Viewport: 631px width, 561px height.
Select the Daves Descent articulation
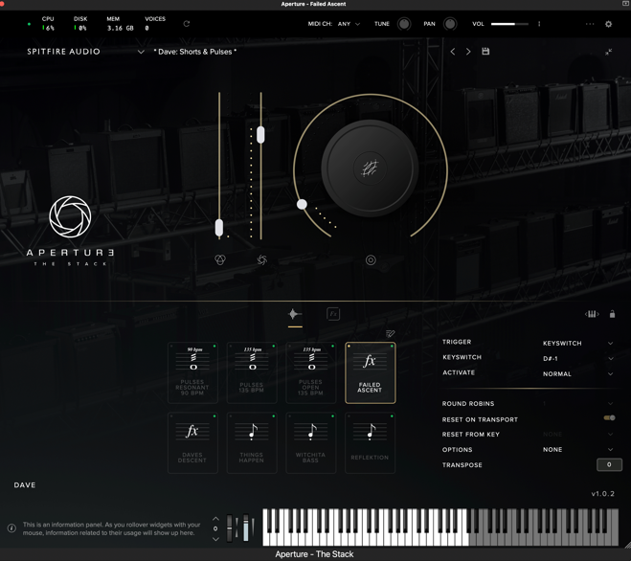[192, 442]
